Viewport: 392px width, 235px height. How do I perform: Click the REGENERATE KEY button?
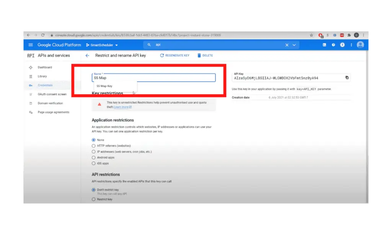pyautogui.click(x=175, y=55)
